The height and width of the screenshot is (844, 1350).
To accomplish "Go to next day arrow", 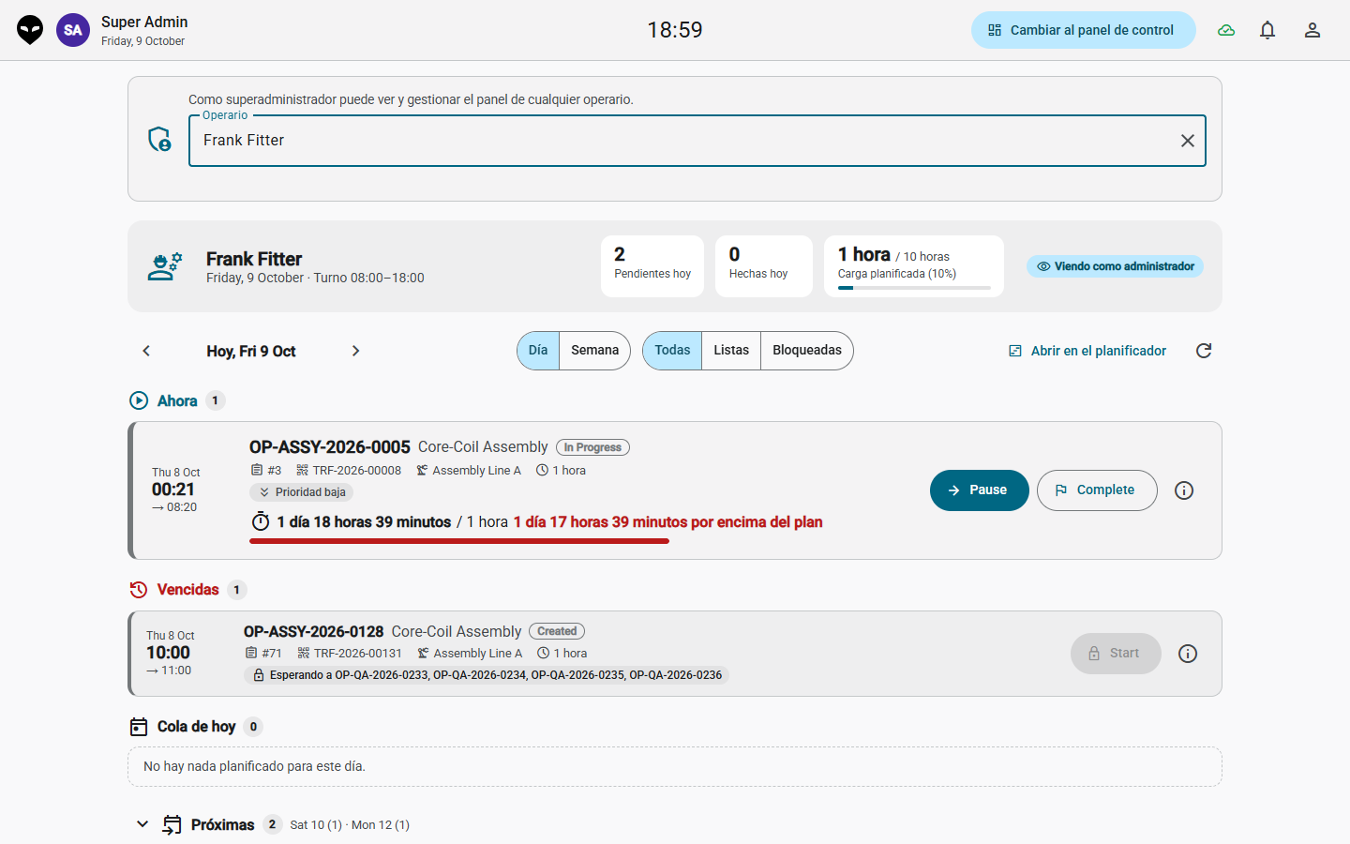I will tap(355, 351).
